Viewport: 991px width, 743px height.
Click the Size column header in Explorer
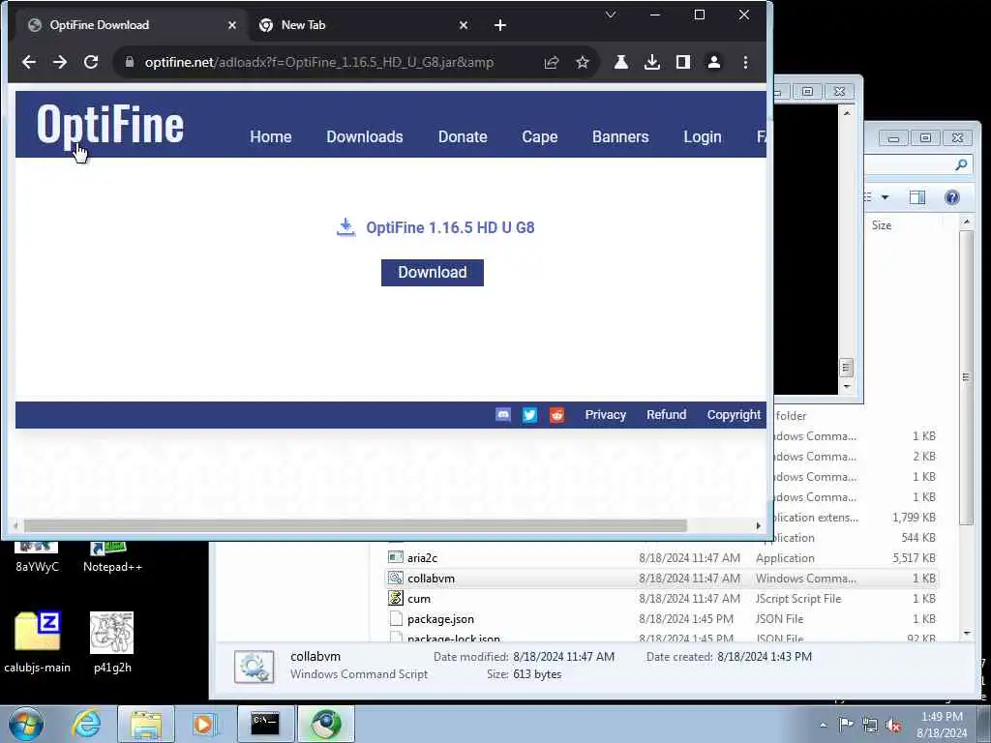882,224
